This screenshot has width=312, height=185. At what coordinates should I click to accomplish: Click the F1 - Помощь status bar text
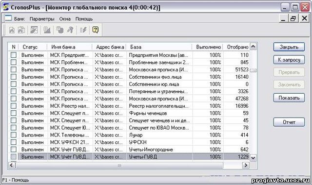[16, 180]
